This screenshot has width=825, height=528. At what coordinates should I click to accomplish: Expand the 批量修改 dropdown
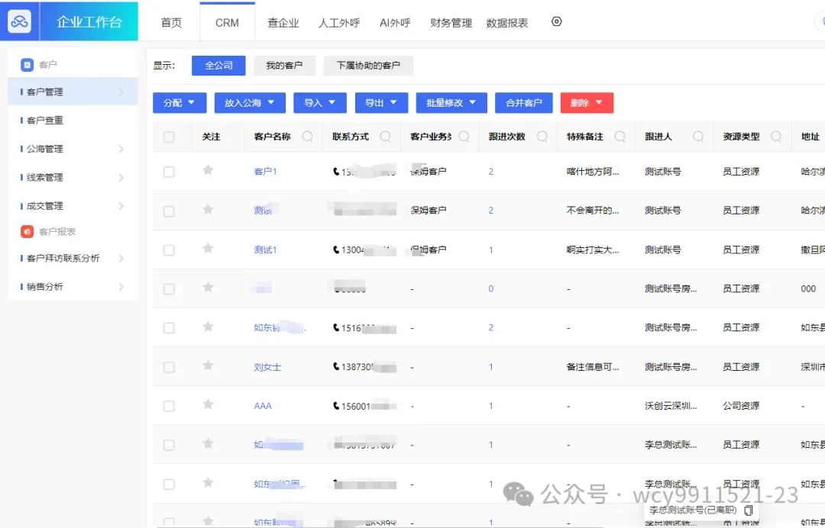coord(451,102)
